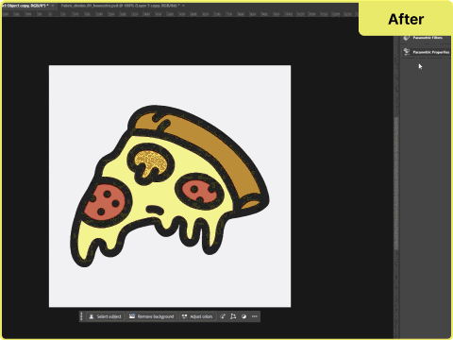
Task: Close the Fabric design psd tab
Action: [183, 6]
